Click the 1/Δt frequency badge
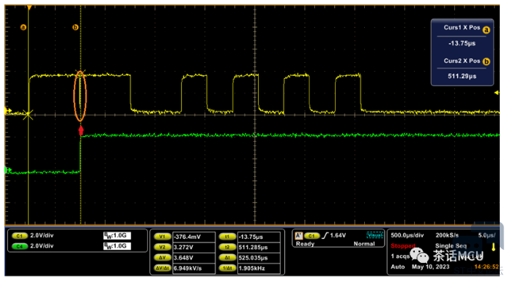The height and width of the screenshot is (282, 510). pyautogui.click(x=227, y=268)
